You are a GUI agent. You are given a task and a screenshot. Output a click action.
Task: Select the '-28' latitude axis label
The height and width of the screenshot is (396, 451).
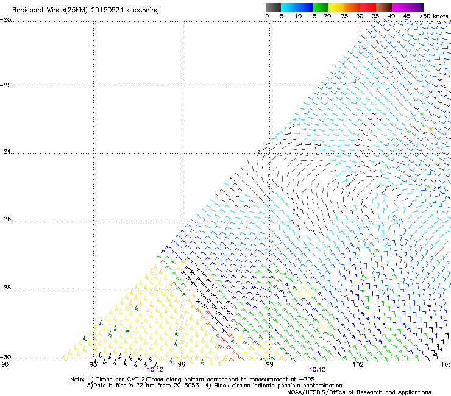5,288
